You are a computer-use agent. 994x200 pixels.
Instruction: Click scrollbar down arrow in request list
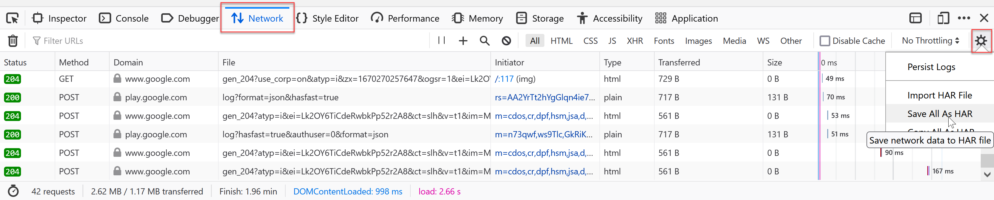pos(987,175)
